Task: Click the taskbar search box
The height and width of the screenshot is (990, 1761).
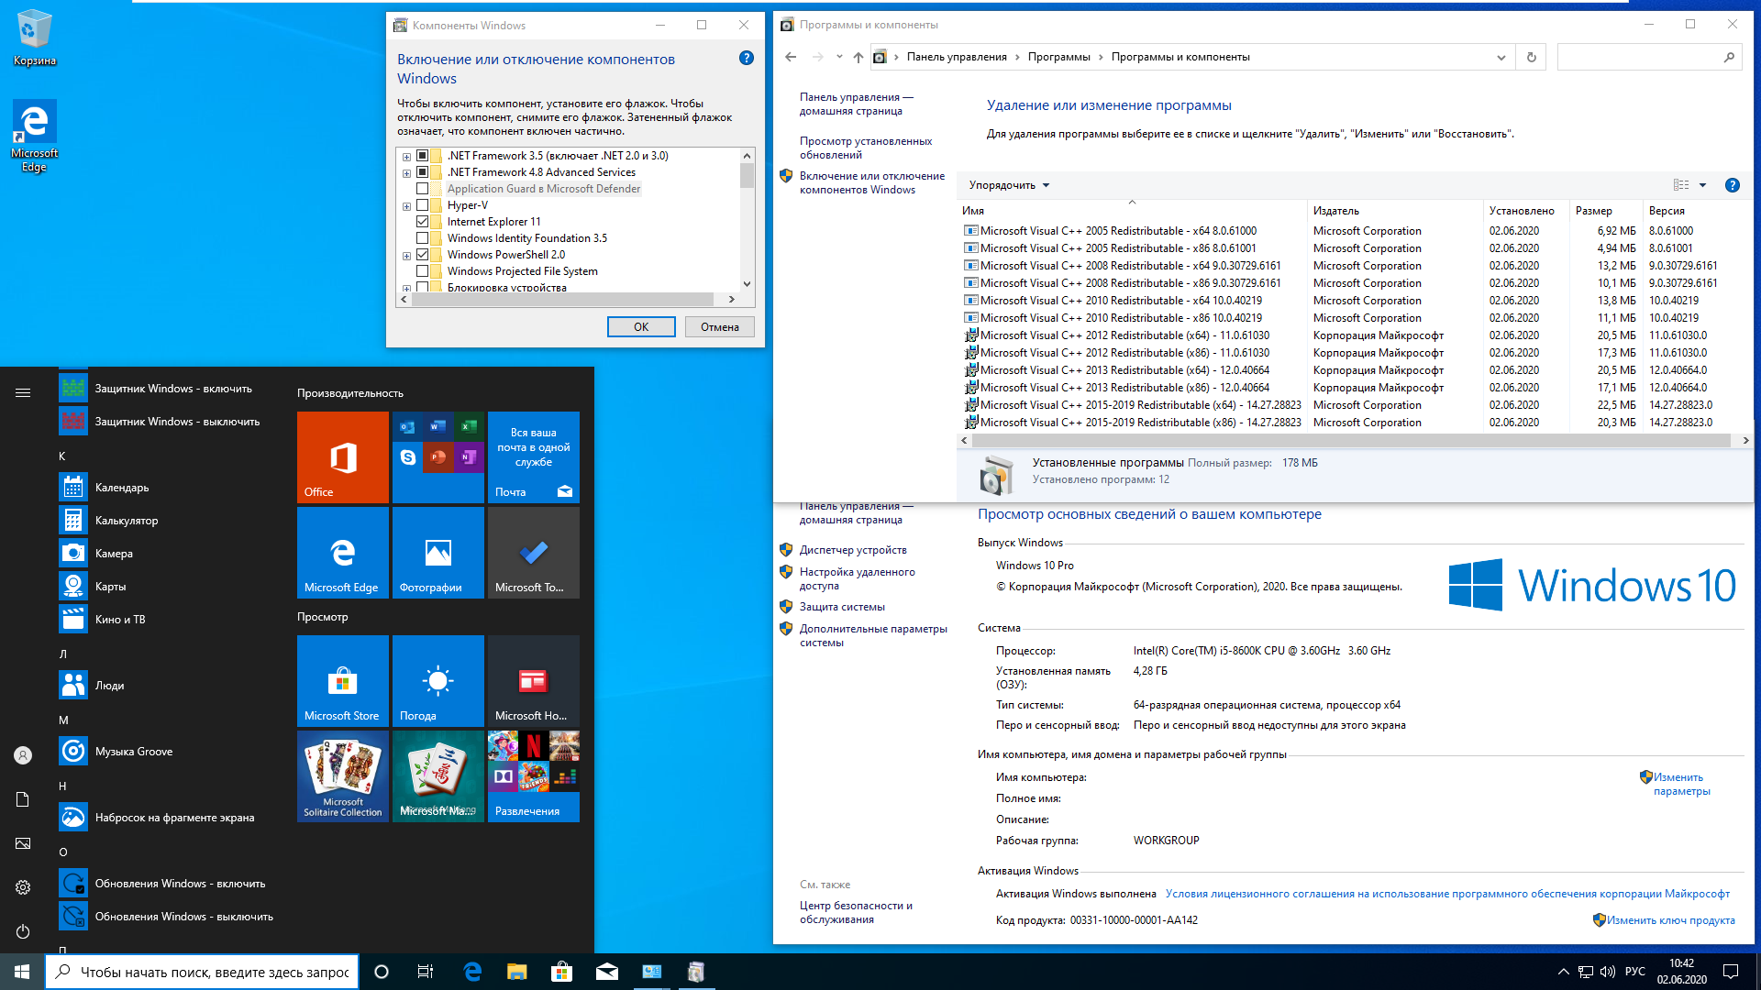Action: (x=202, y=972)
